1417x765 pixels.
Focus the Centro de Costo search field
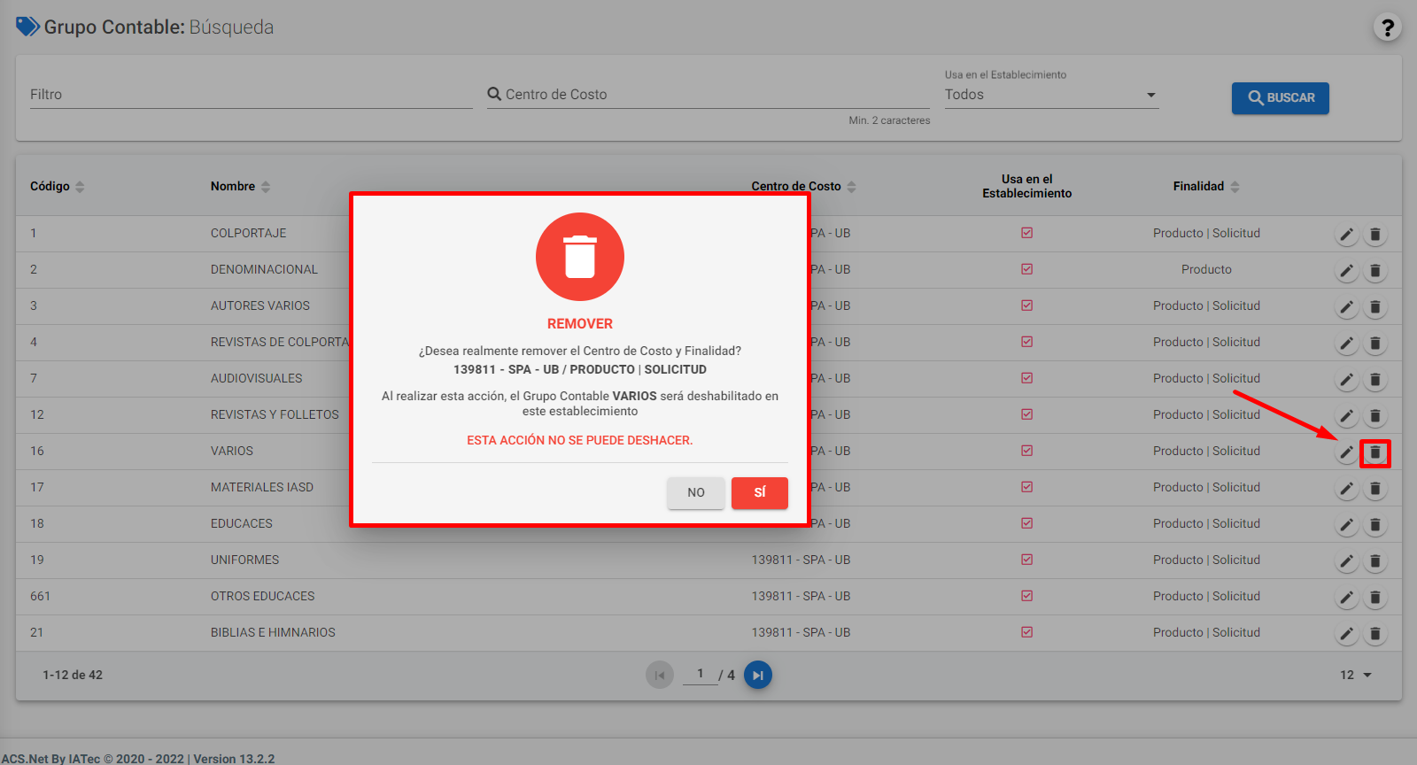[708, 95]
